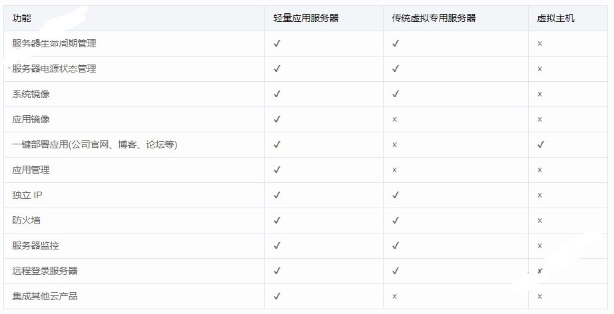The width and height of the screenshot is (614, 314).
Task: Select the 集成其他云产品 row label
Action: [45, 297]
